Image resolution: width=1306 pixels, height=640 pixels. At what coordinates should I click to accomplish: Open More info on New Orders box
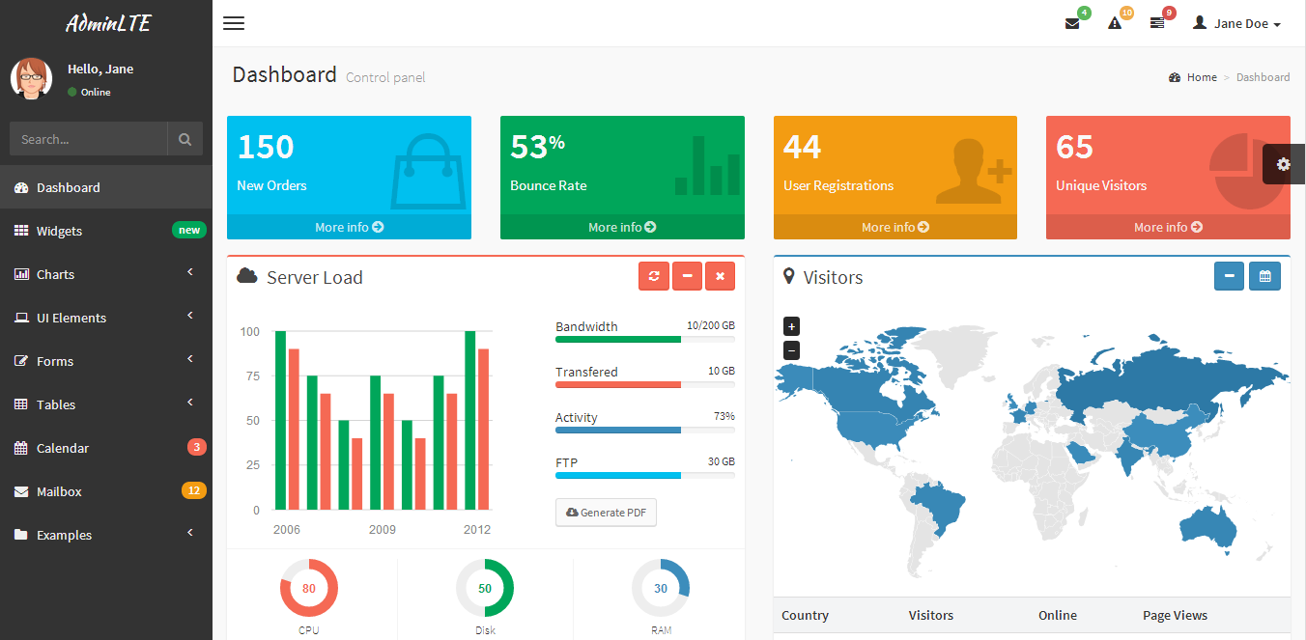coord(349,227)
